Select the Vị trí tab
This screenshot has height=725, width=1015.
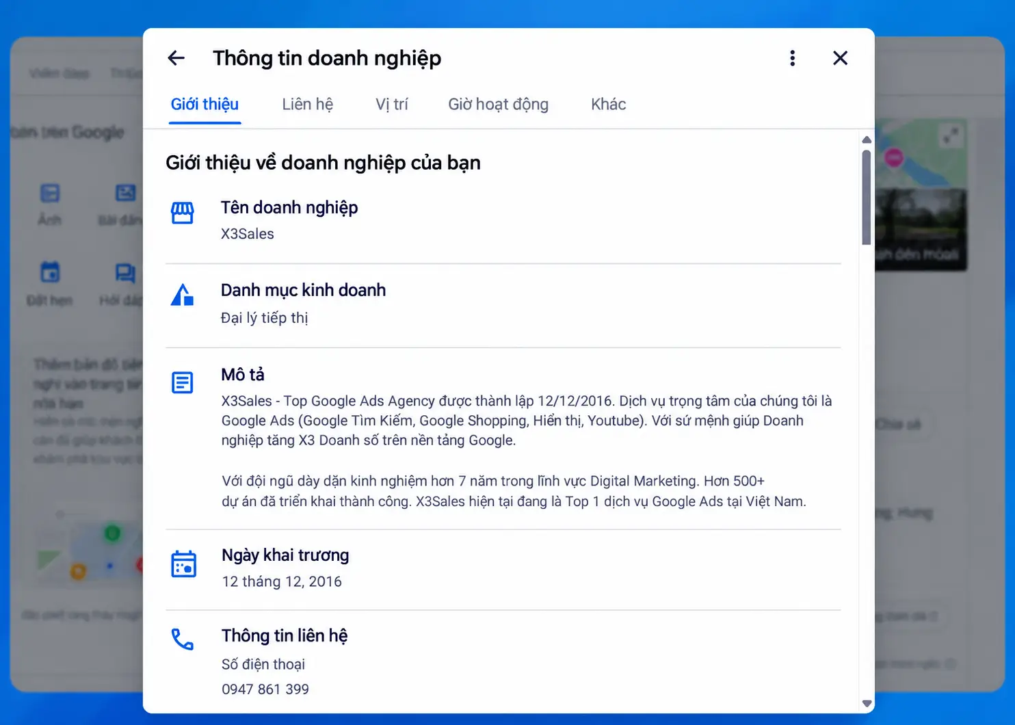pos(392,104)
